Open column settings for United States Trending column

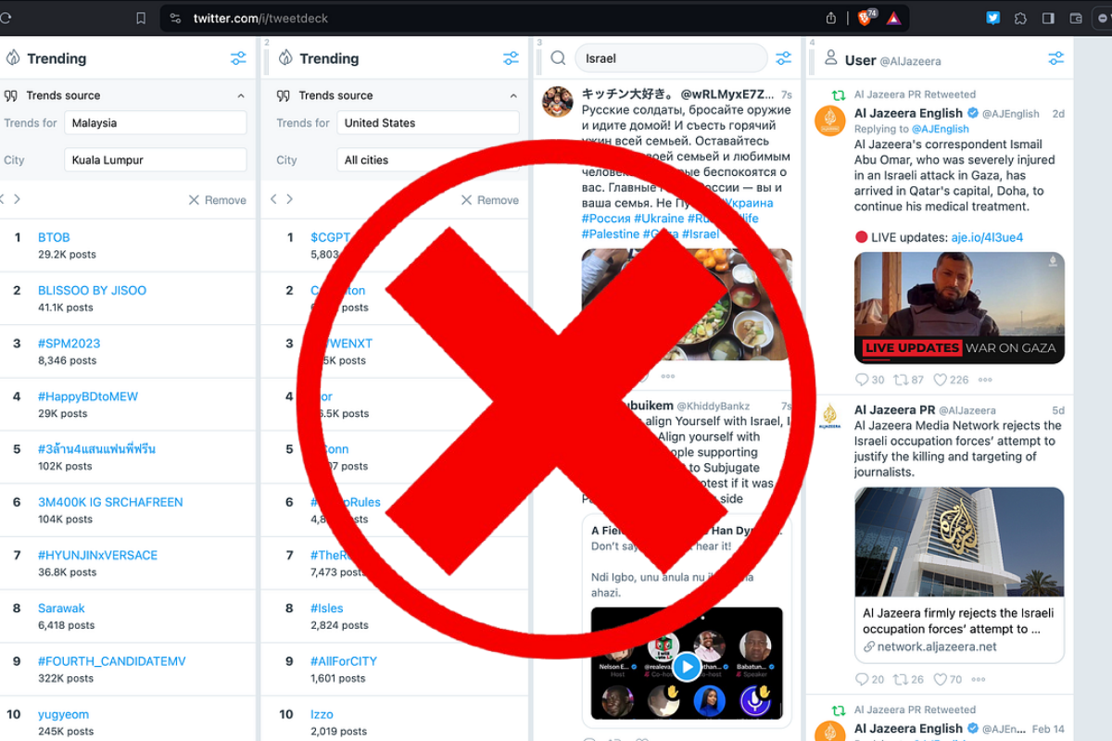[511, 58]
